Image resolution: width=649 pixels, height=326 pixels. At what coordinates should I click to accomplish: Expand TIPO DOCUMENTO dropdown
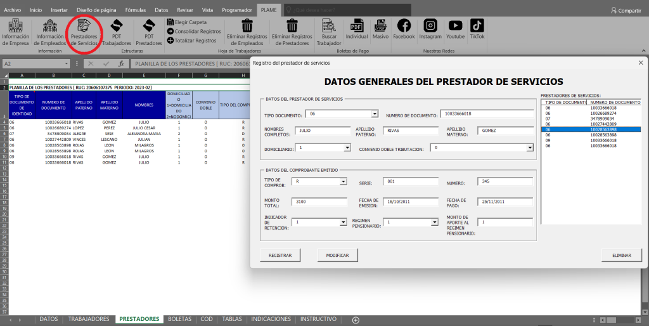coord(375,114)
